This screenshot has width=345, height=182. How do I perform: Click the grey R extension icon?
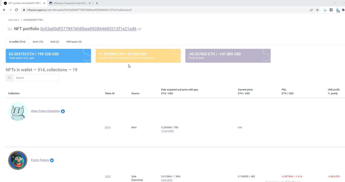[331, 10]
